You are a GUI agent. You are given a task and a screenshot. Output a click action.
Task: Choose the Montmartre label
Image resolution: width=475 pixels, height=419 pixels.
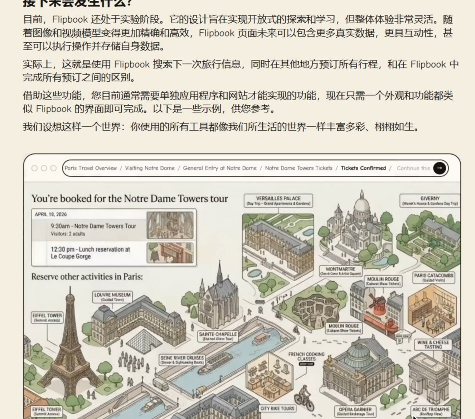click(340, 271)
